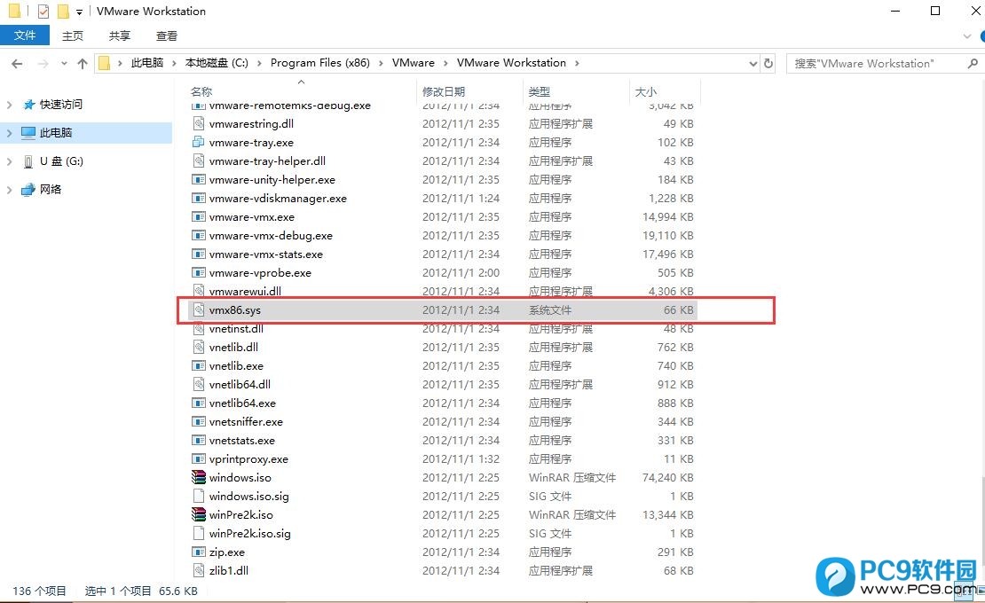Click the windows.iso WinRAR archive icon
Image resolution: width=985 pixels, height=603 pixels.
point(199,477)
